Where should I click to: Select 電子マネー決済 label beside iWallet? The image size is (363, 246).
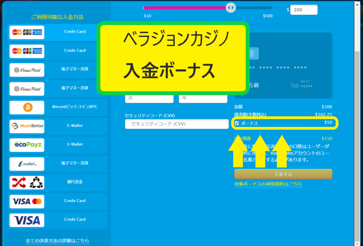pos(75,163)
